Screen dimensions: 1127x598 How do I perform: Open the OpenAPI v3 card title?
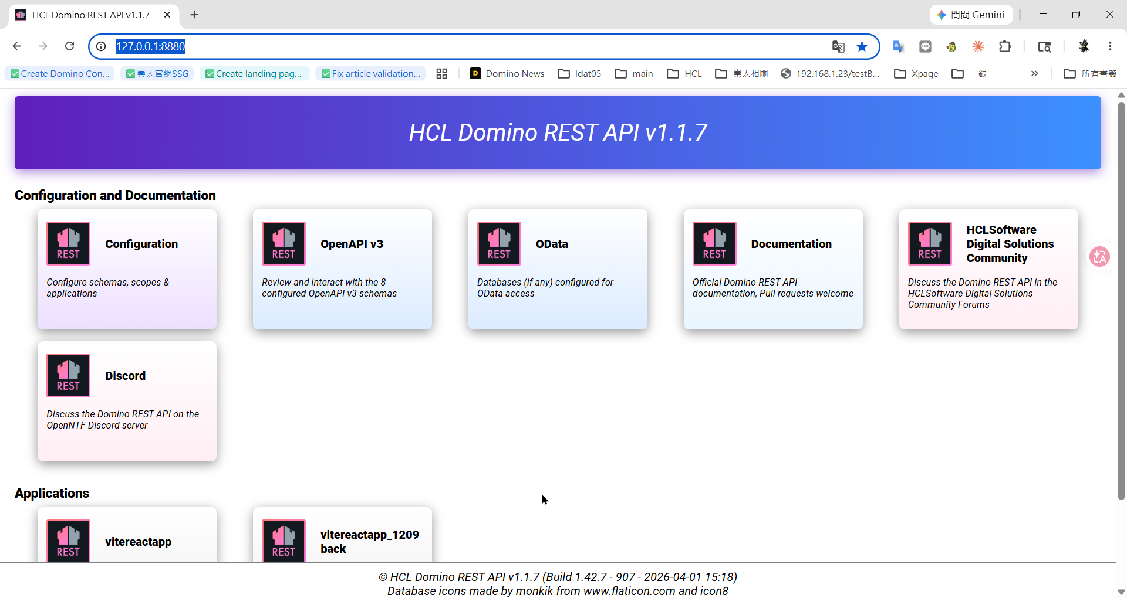click(352, 244)
